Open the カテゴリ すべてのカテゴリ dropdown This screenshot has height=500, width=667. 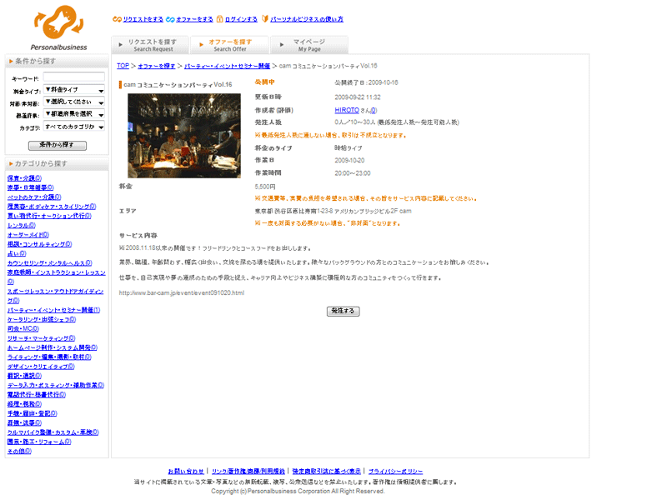pos(74,127)
